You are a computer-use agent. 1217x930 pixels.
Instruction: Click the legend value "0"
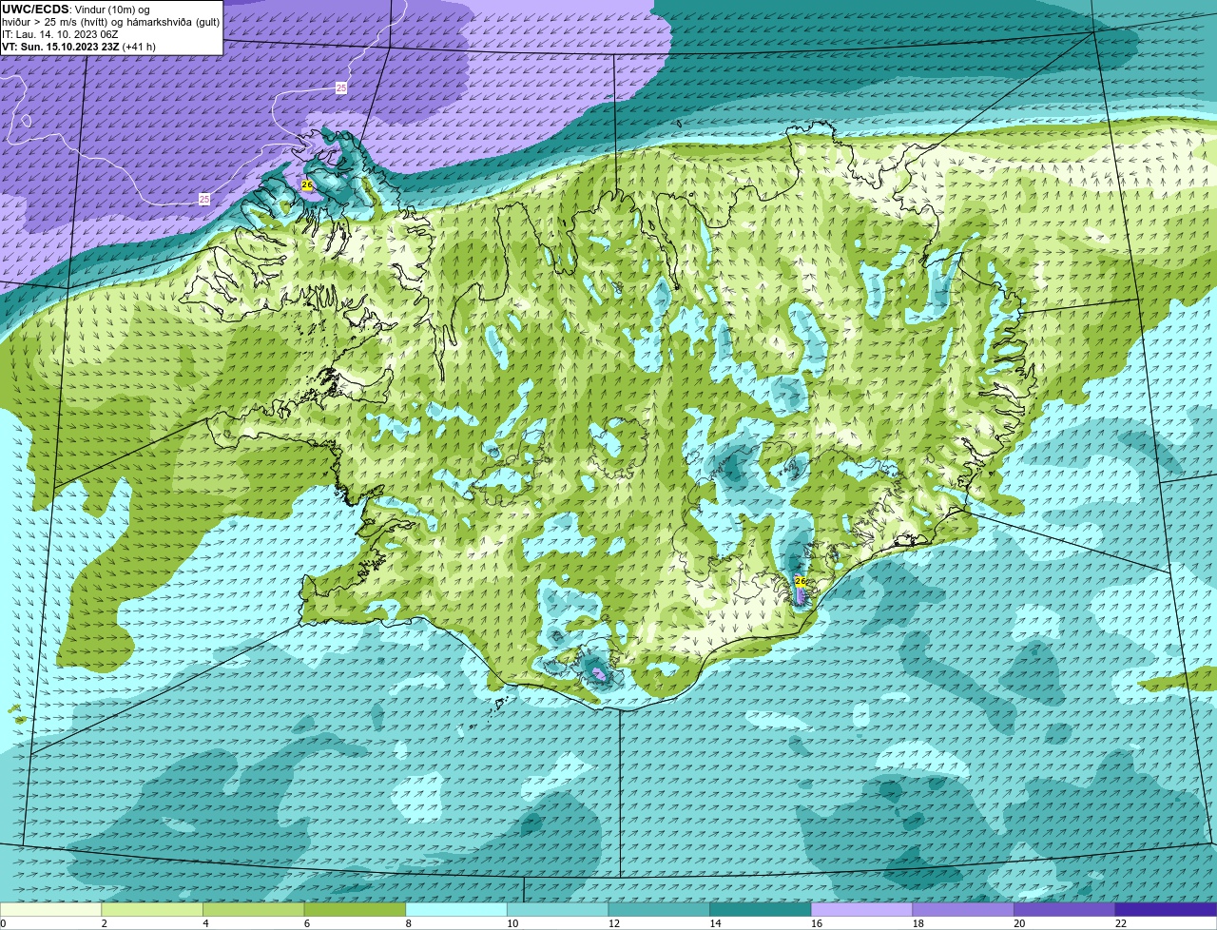(3, 923)
